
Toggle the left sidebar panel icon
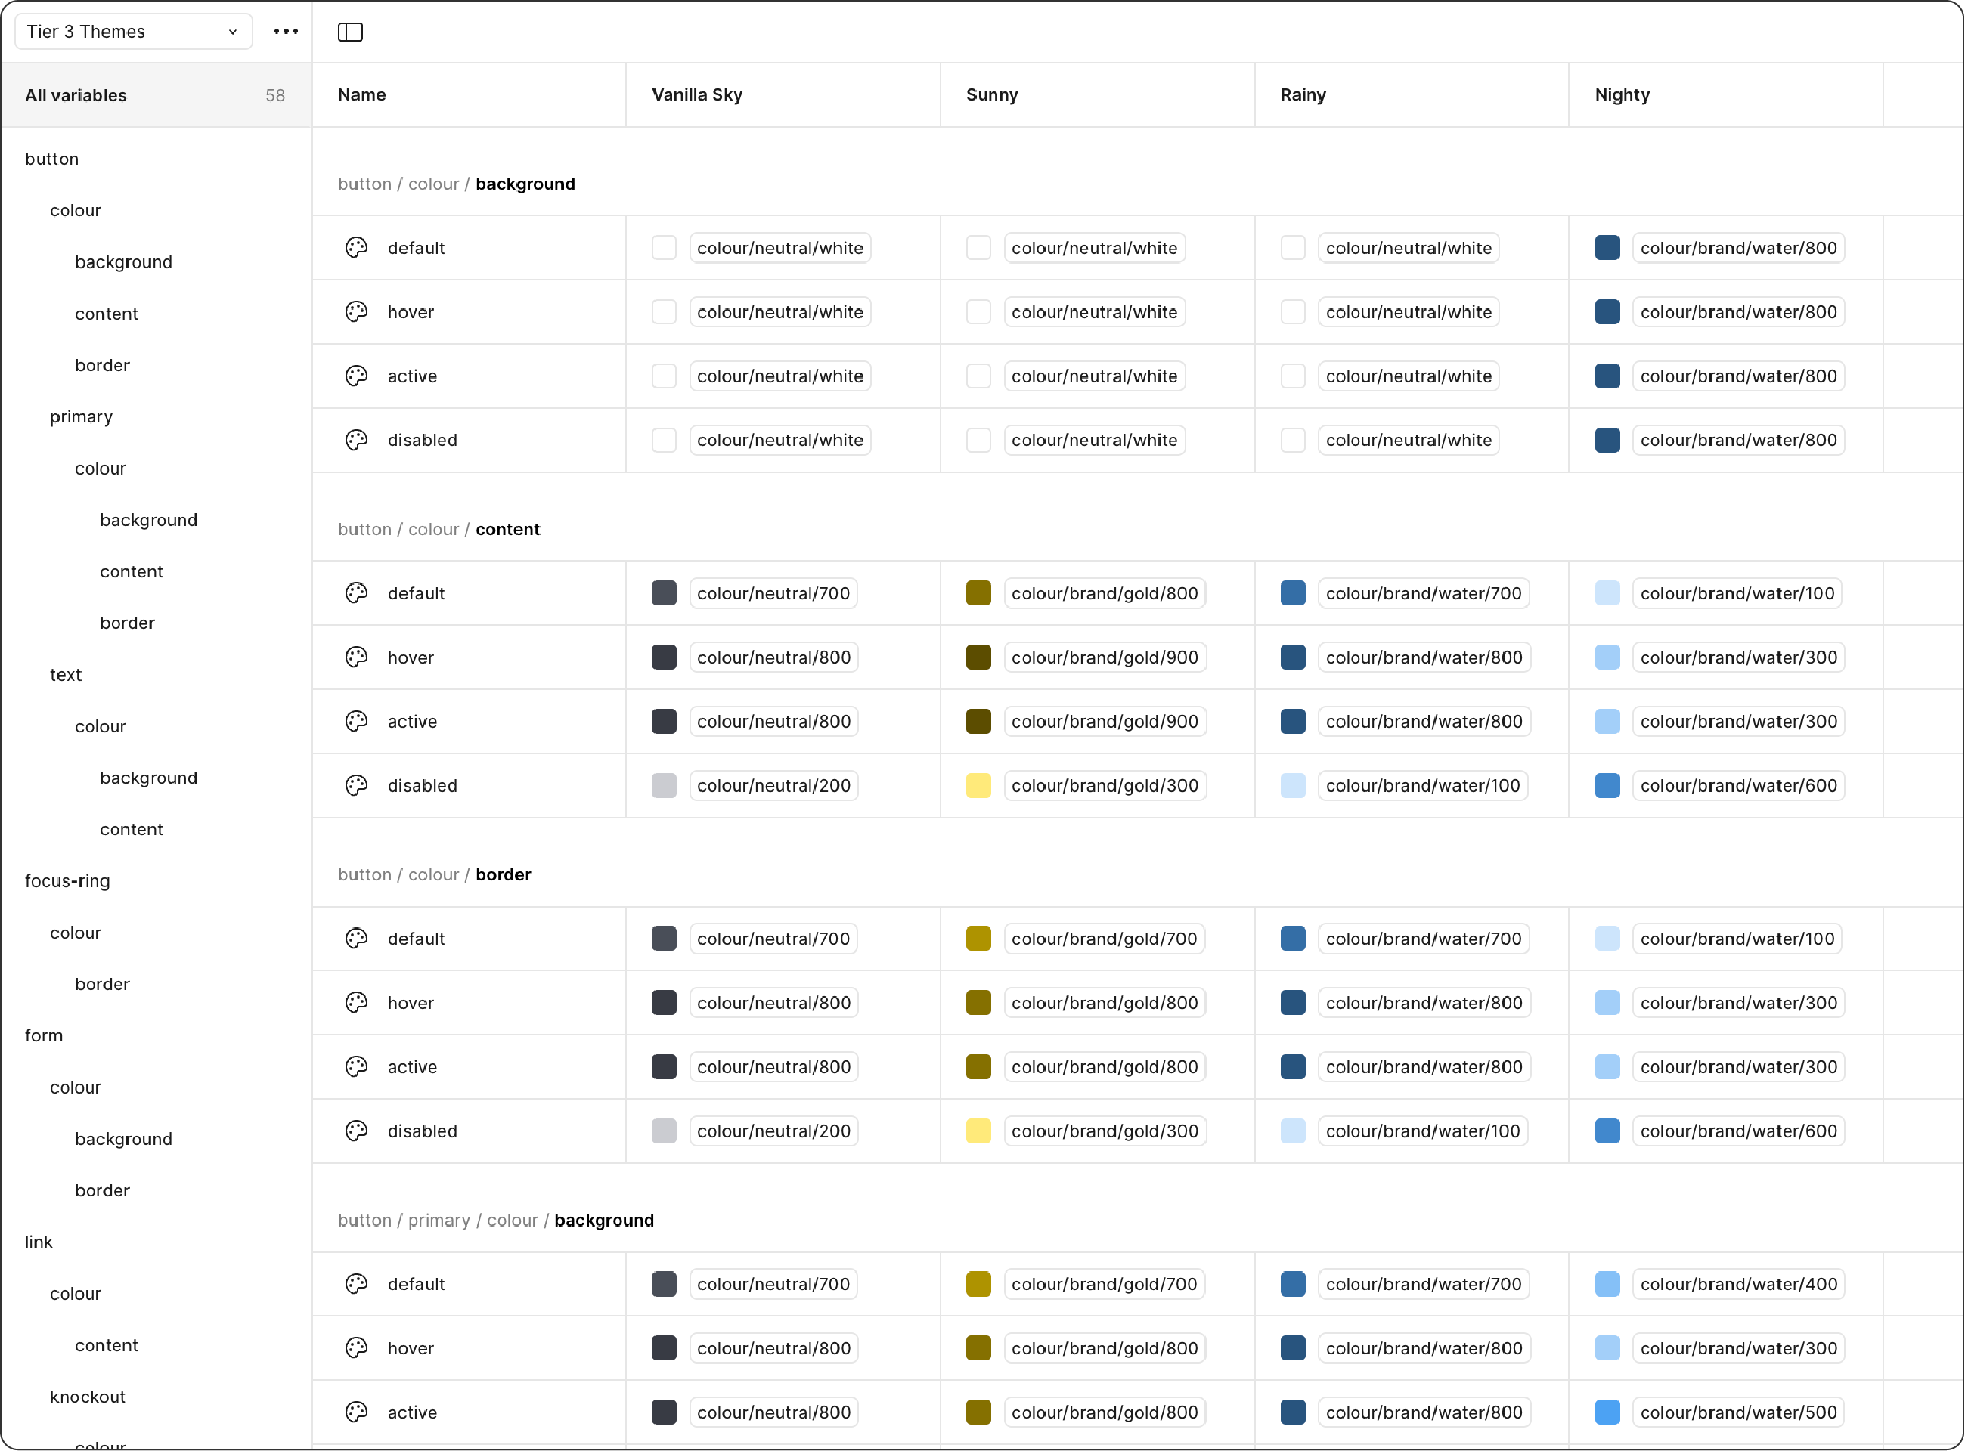point(351,32)
